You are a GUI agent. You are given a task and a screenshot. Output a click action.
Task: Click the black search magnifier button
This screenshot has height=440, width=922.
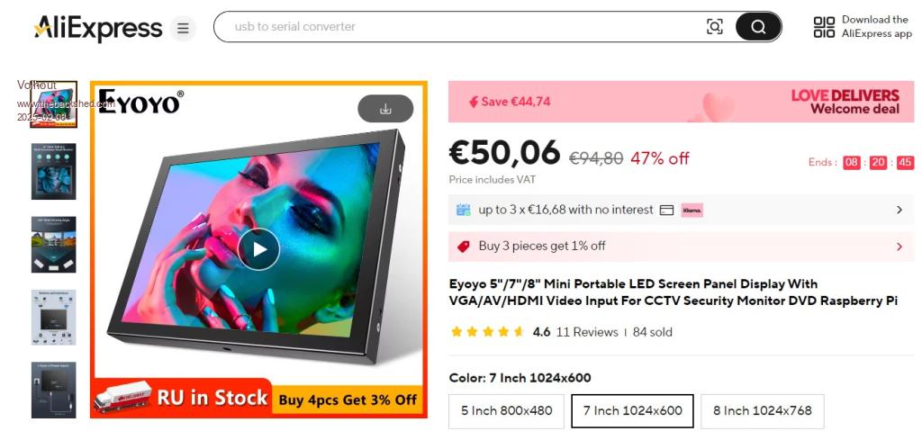[x=758, y=26]
